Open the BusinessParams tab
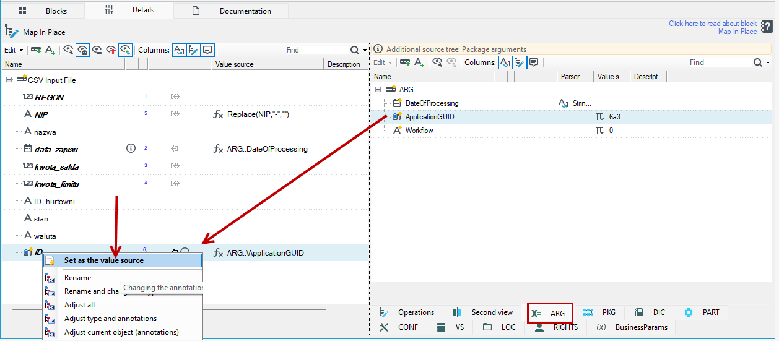Viewport: 779px width, 344px height. click(x=632, y=327)
